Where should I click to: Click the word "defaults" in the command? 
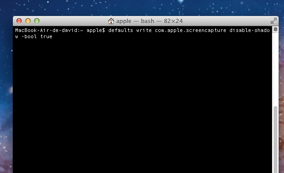click(121, 30)
